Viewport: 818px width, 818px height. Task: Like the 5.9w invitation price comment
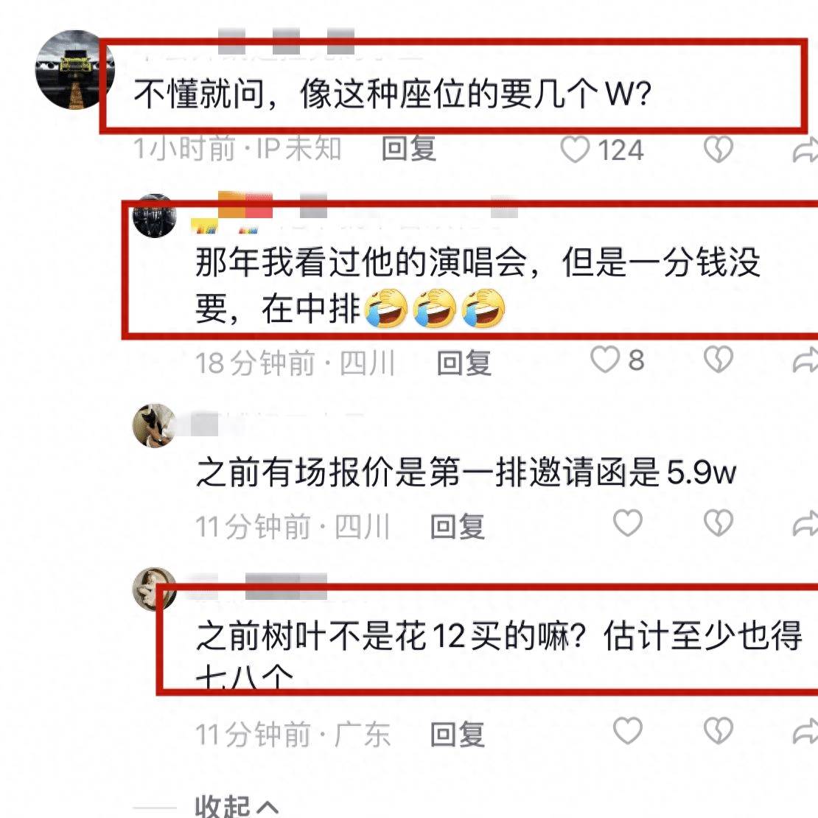click(628, 522)
